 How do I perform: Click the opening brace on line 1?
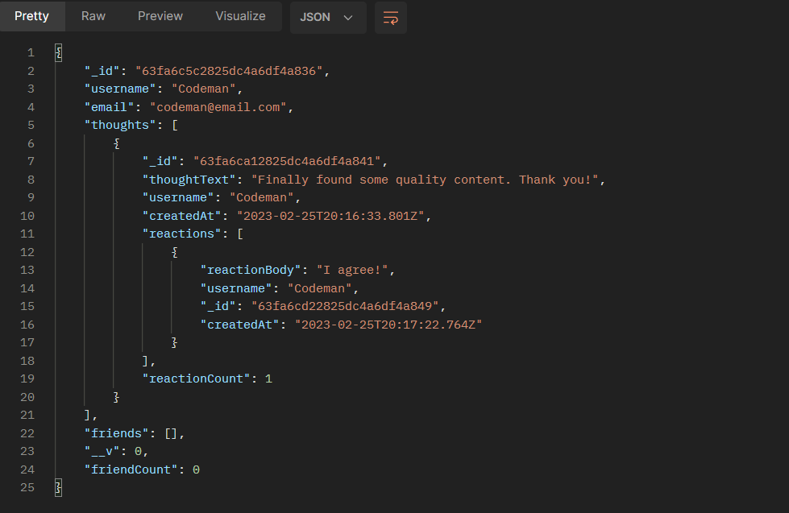(x=58, y=53)
